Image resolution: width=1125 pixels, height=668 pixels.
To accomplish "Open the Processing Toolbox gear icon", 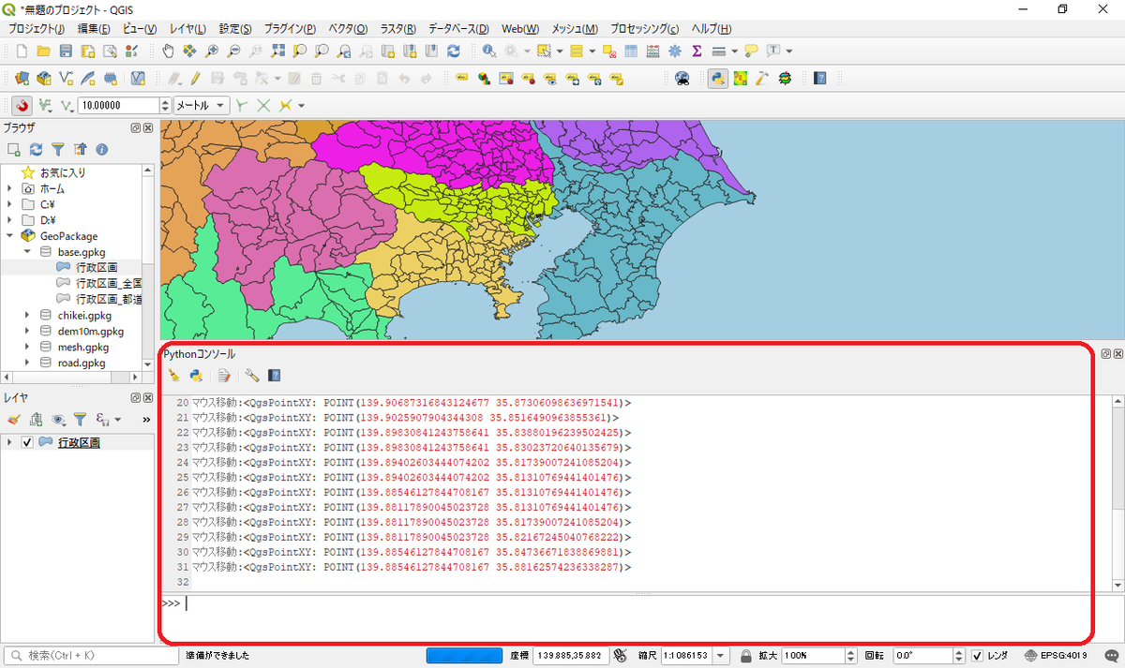I will click(x=675, y=51).
